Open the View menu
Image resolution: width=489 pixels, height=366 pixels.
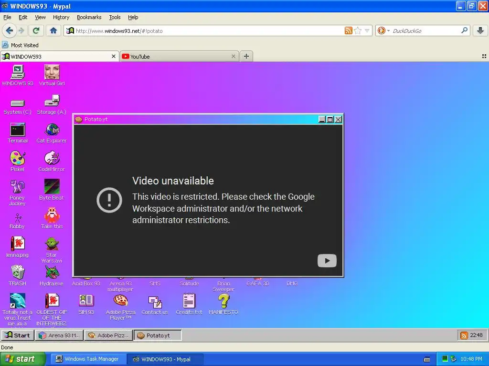pos(40,17)
